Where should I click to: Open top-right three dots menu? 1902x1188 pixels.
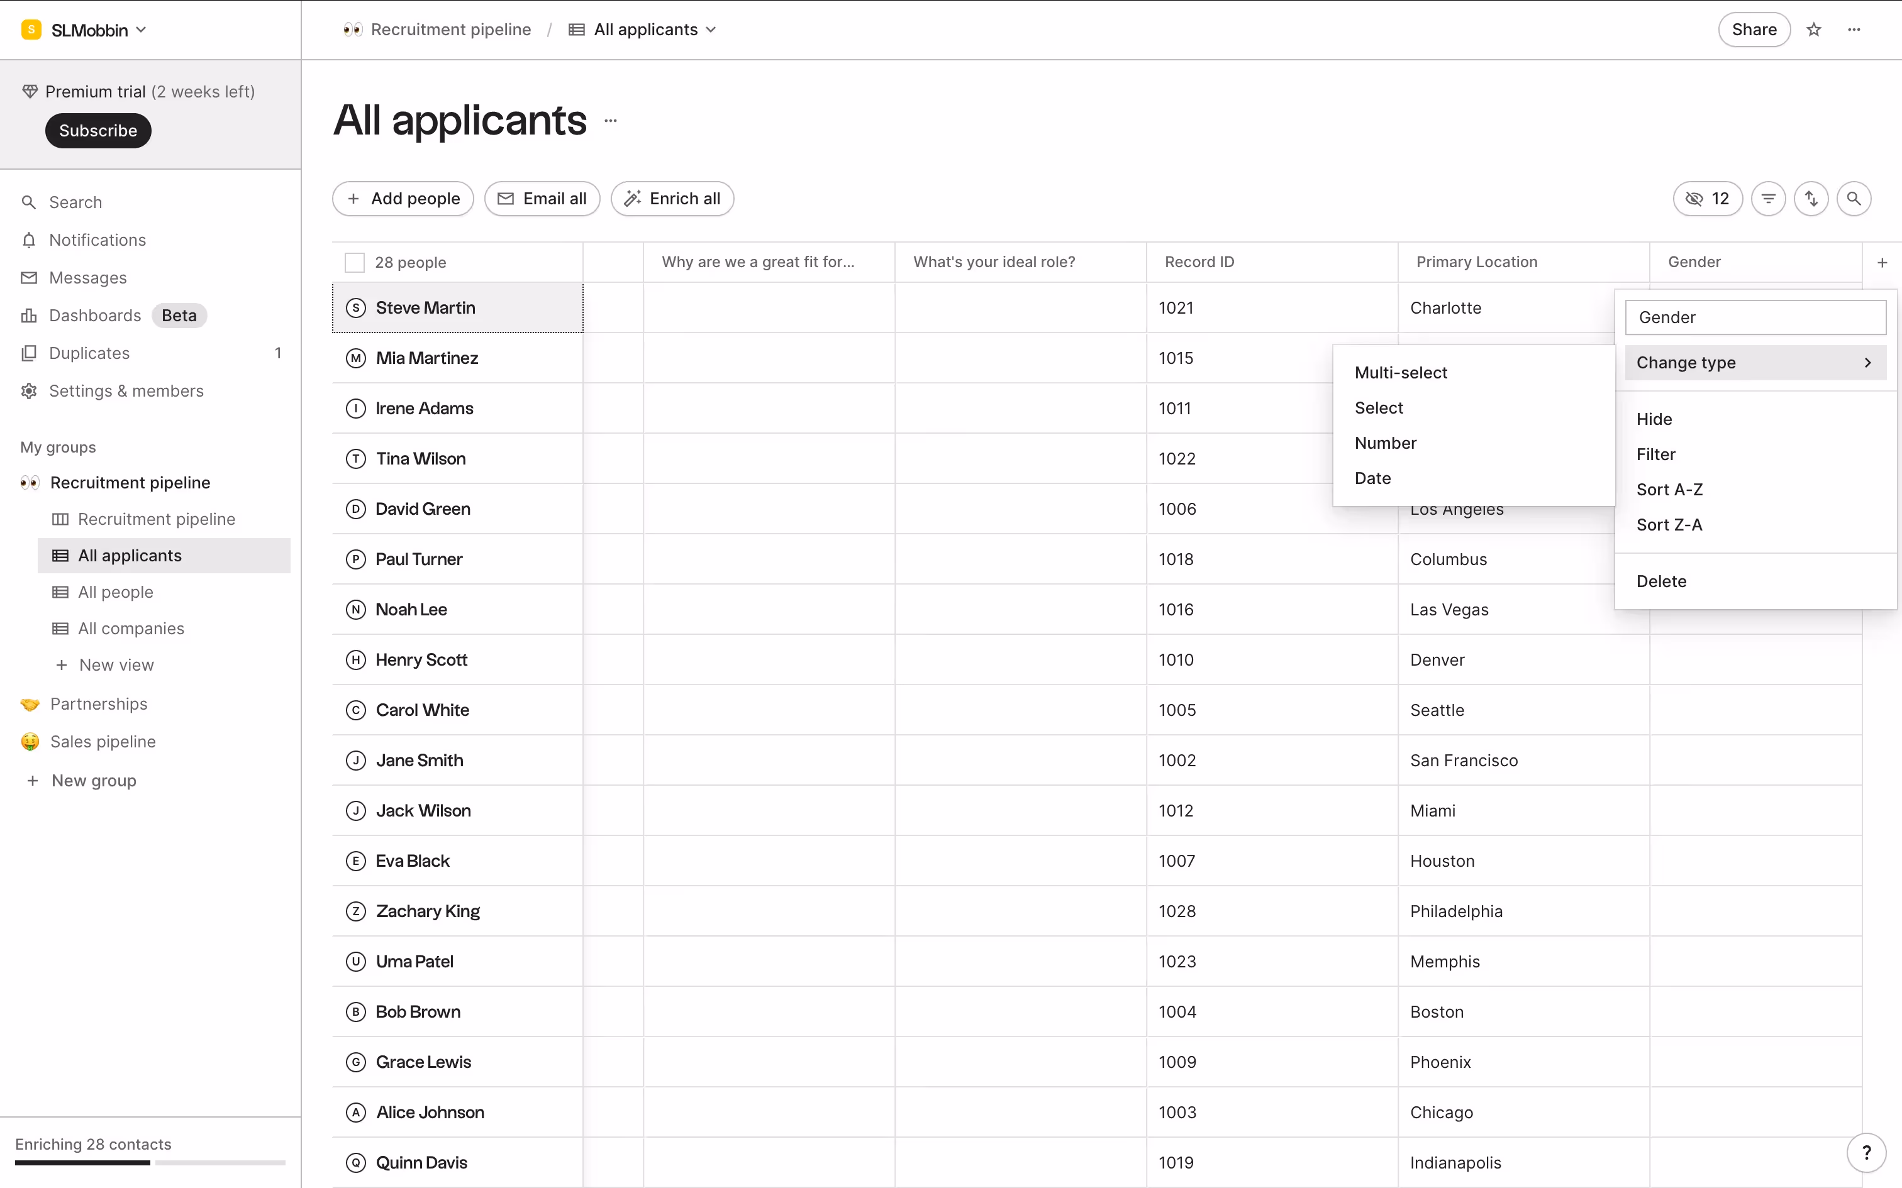pyautogui.click(x=1854, y=30)
